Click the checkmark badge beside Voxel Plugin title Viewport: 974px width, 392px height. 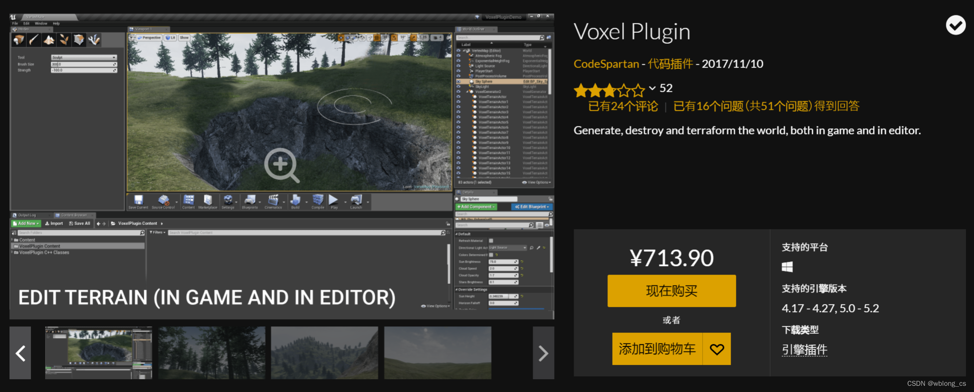955,25
